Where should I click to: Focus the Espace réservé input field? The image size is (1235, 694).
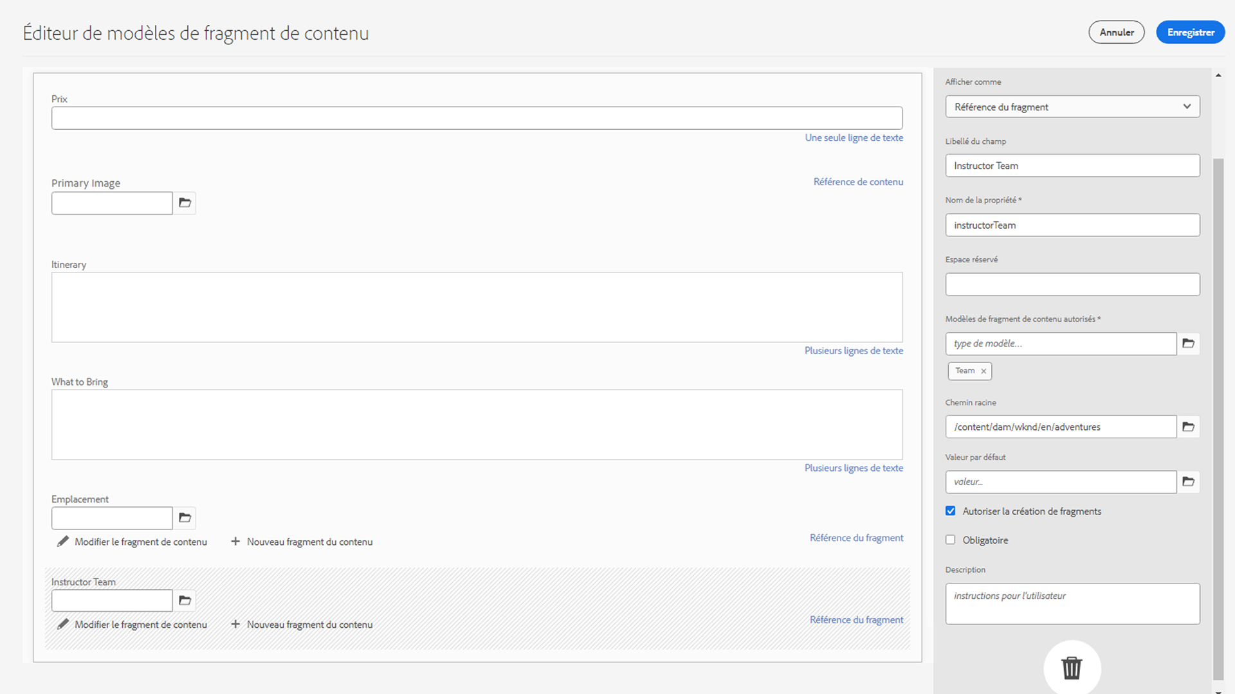[x=1072, y=285]
